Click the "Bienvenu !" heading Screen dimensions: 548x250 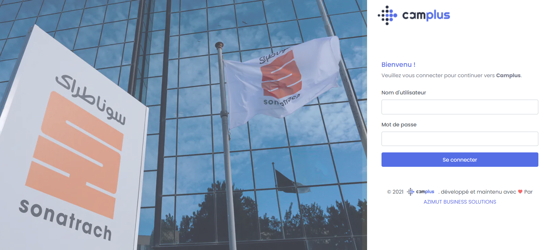click(398, 64)
